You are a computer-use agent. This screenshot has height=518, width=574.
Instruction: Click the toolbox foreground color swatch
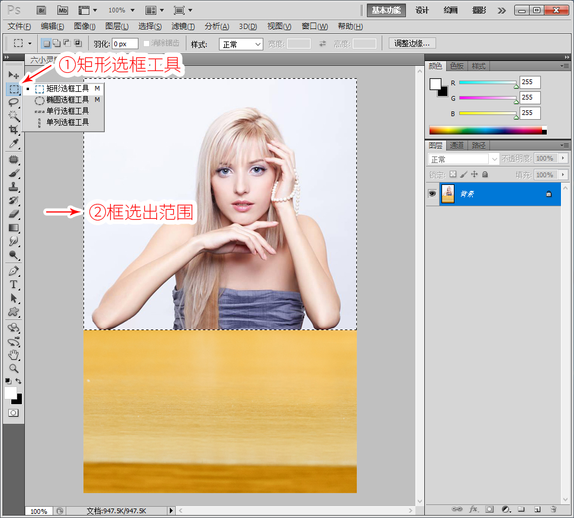pos(10,393)
